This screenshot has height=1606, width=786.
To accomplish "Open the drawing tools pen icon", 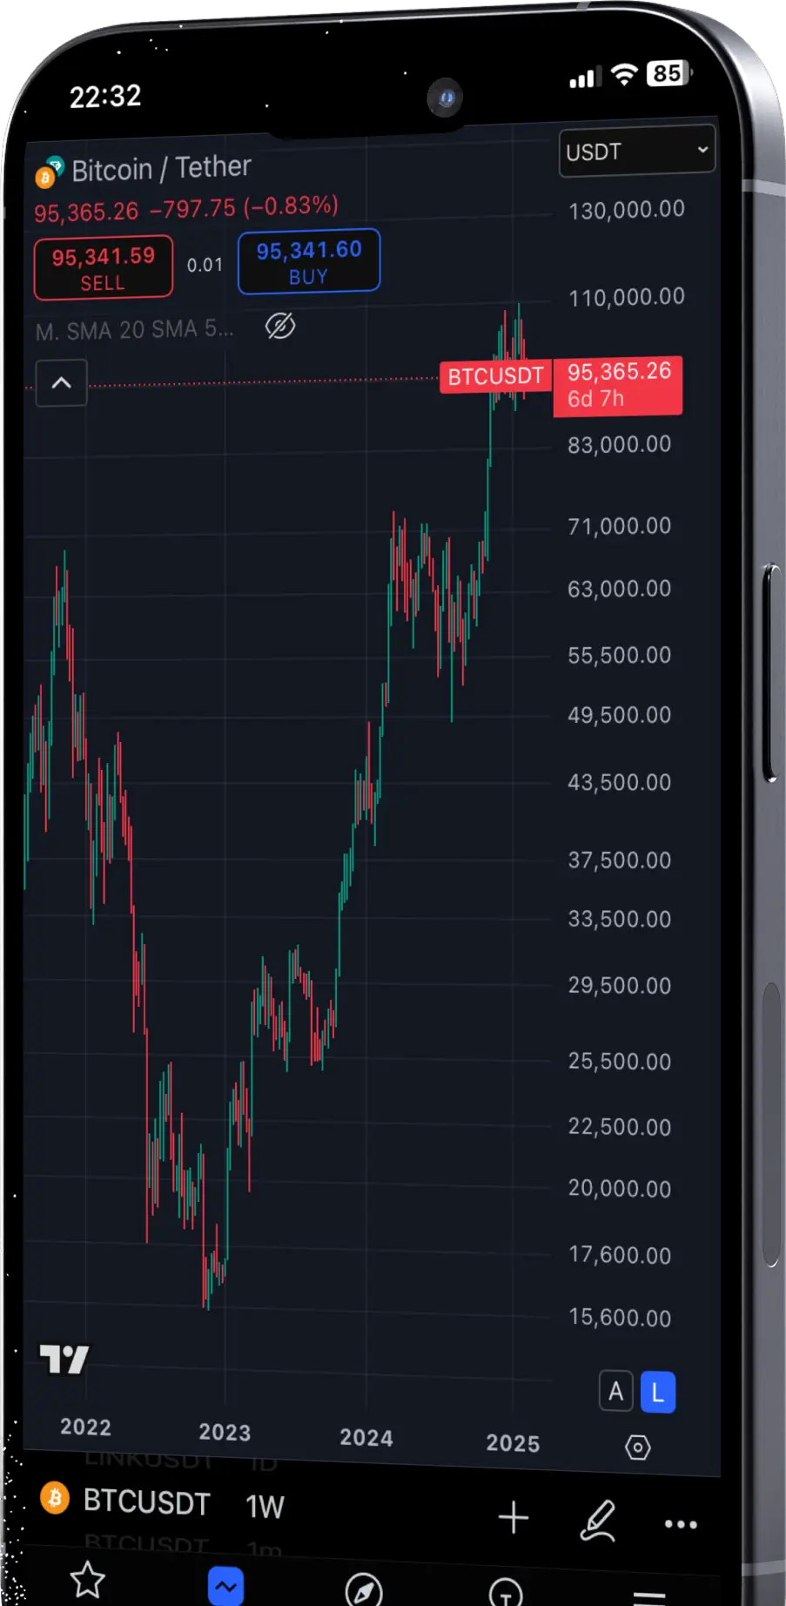I will tap(598, 1520).
